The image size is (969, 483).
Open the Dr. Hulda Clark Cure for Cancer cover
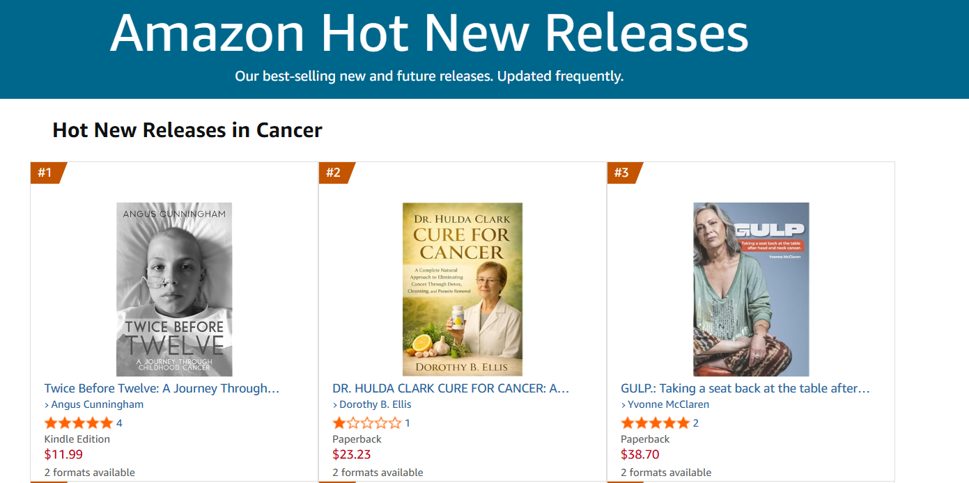click(x=463, y=290)
